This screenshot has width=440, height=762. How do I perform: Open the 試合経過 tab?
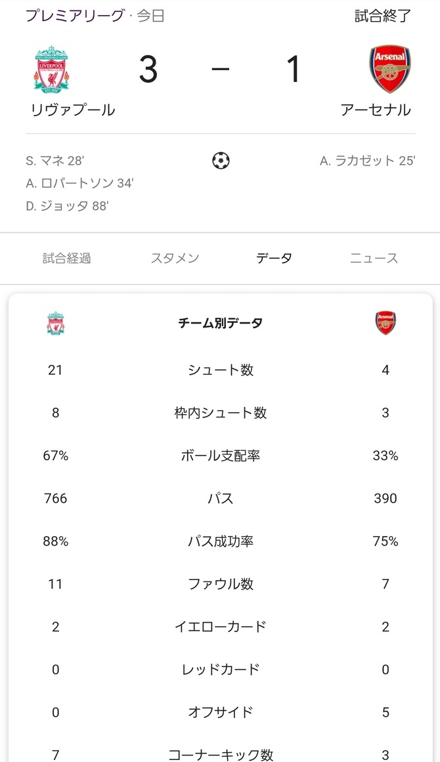click(66, 258)
